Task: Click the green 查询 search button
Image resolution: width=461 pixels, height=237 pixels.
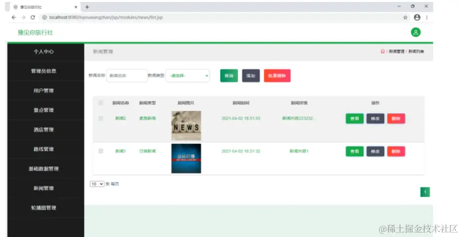Action: (x=229, y=76)
